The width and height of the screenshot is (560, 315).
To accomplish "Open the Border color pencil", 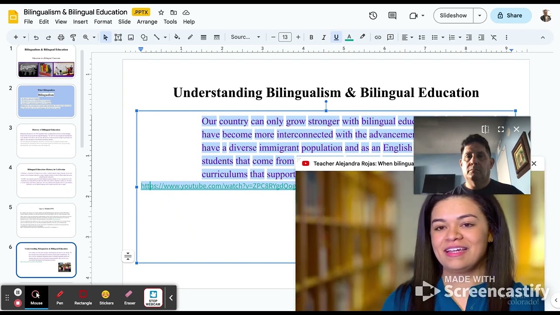I will 190,37.
